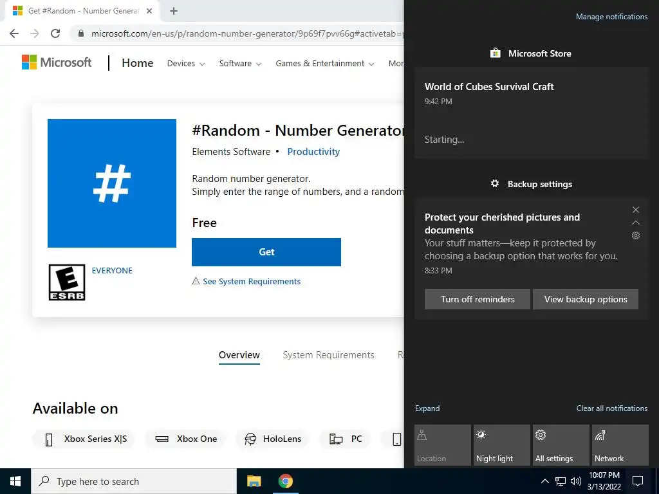This screenshot has height=494, width=659.
Task: Open a new tab with plus button
Action: click(174, 11)
